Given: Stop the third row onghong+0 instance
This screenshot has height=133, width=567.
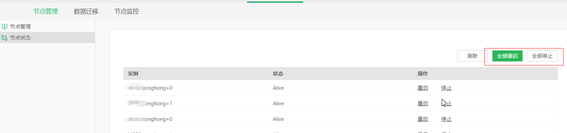Looking at the screenshot, I should [446, 119].
